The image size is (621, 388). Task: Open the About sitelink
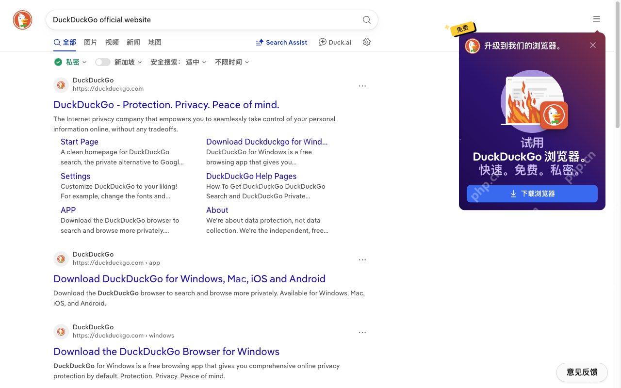pos(217,210)
